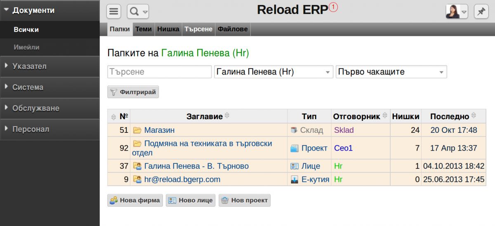This screenshot has height=226, width=495.
Task: Click the notification badge showing 1
Action: [333, 7]
